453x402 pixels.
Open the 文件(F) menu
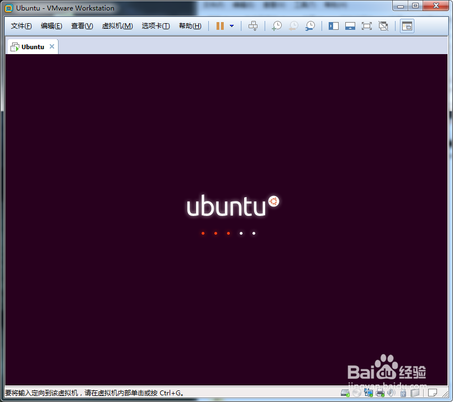(21, 26)
